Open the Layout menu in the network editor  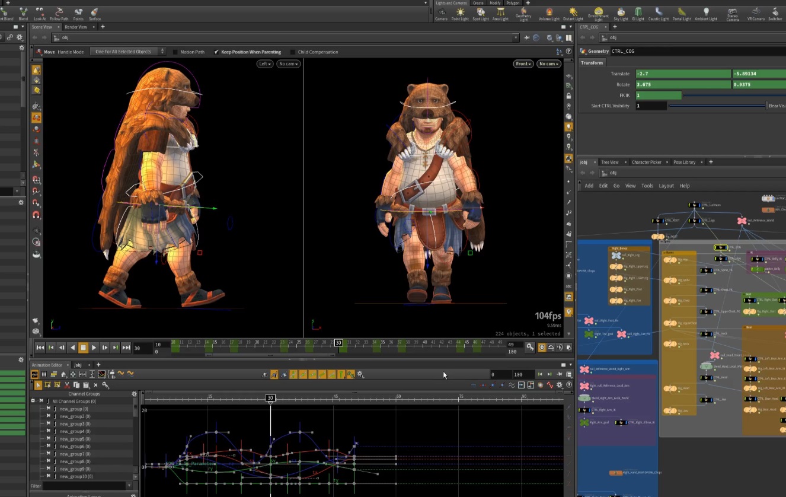point(666,186)
